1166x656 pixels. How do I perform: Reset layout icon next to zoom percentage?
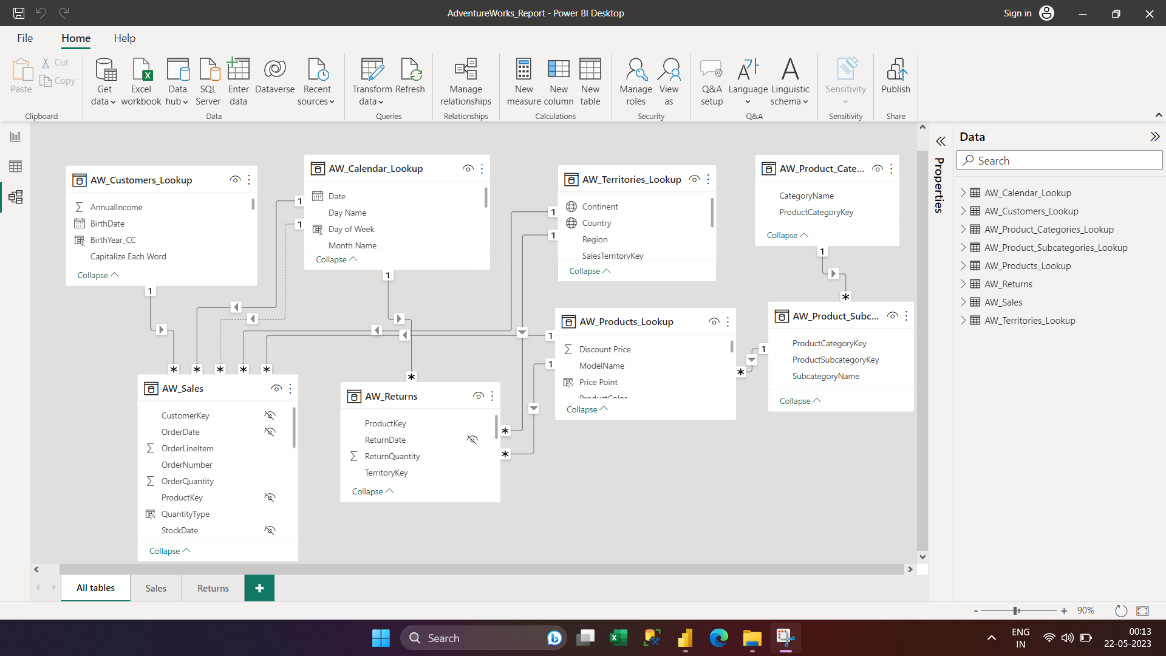1121,610
